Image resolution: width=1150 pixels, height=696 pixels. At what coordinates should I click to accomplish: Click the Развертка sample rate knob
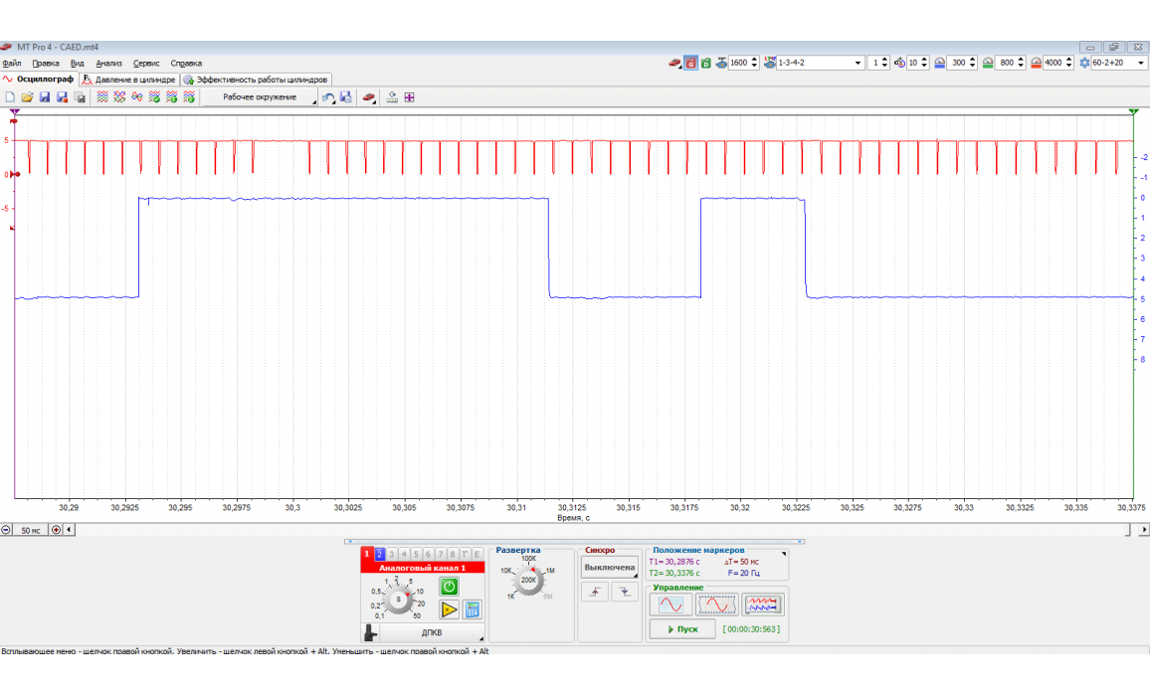pyautogui.click(x=529, y=580)
